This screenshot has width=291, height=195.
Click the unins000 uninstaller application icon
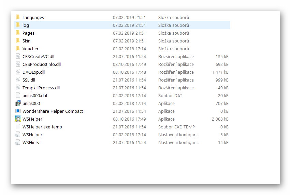click(x=18, y=103)
